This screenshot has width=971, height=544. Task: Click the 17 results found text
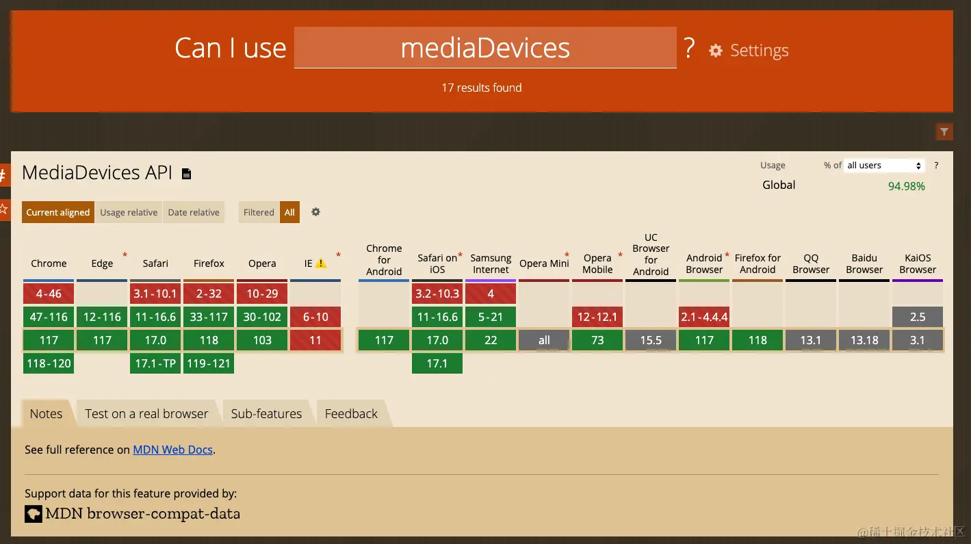pos(481,88)
